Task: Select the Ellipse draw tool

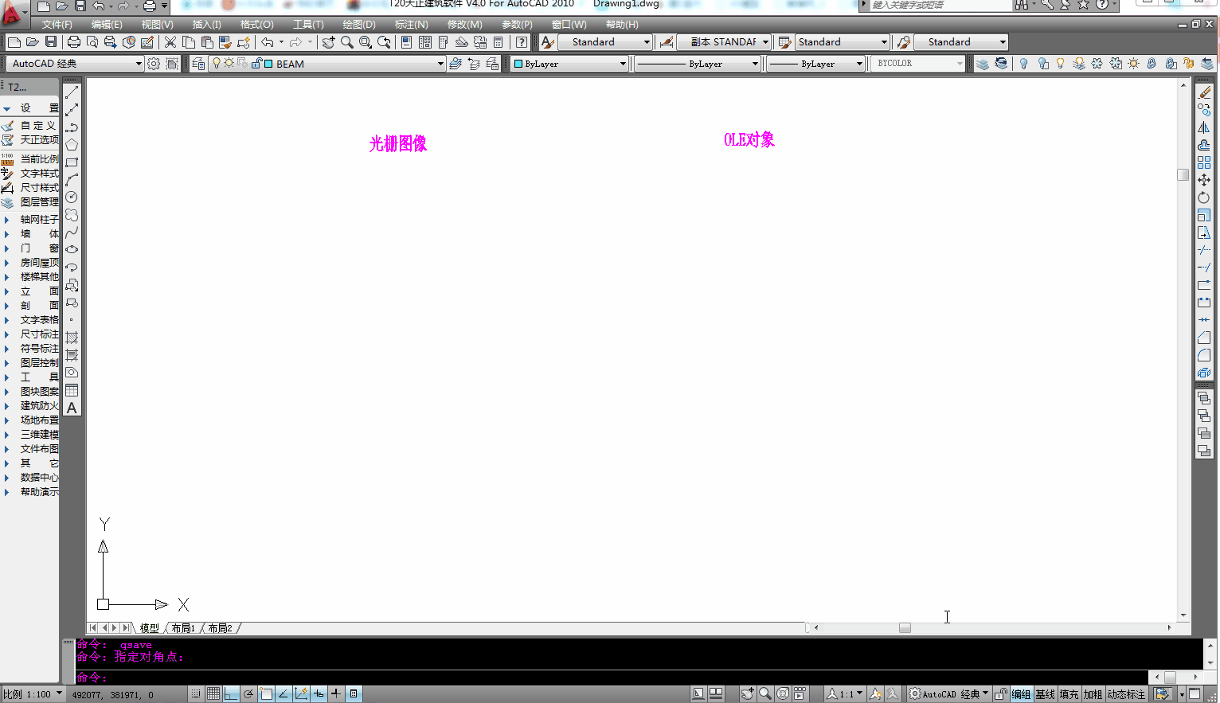Action: tap(72, 250)
